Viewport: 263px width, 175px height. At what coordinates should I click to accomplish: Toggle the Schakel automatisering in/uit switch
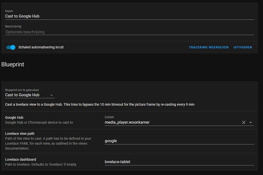(x=11, y=47)
